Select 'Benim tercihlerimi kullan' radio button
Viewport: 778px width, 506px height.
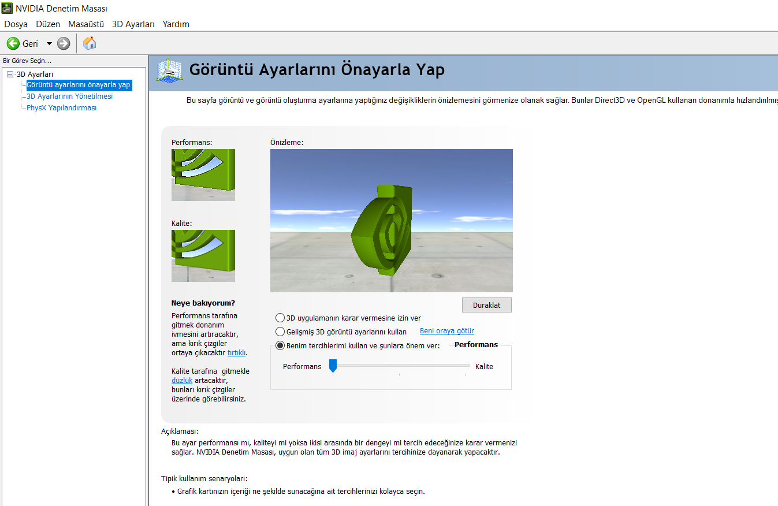point(280,345)
